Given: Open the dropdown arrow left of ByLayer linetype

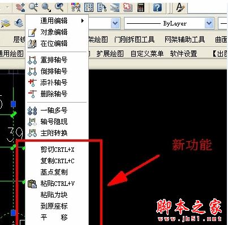Looking at the screenshot, I should [115, 23].
